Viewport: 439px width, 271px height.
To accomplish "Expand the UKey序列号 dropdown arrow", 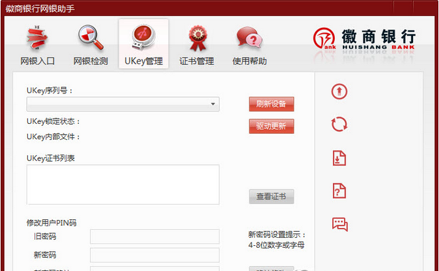I will (213, 105).
